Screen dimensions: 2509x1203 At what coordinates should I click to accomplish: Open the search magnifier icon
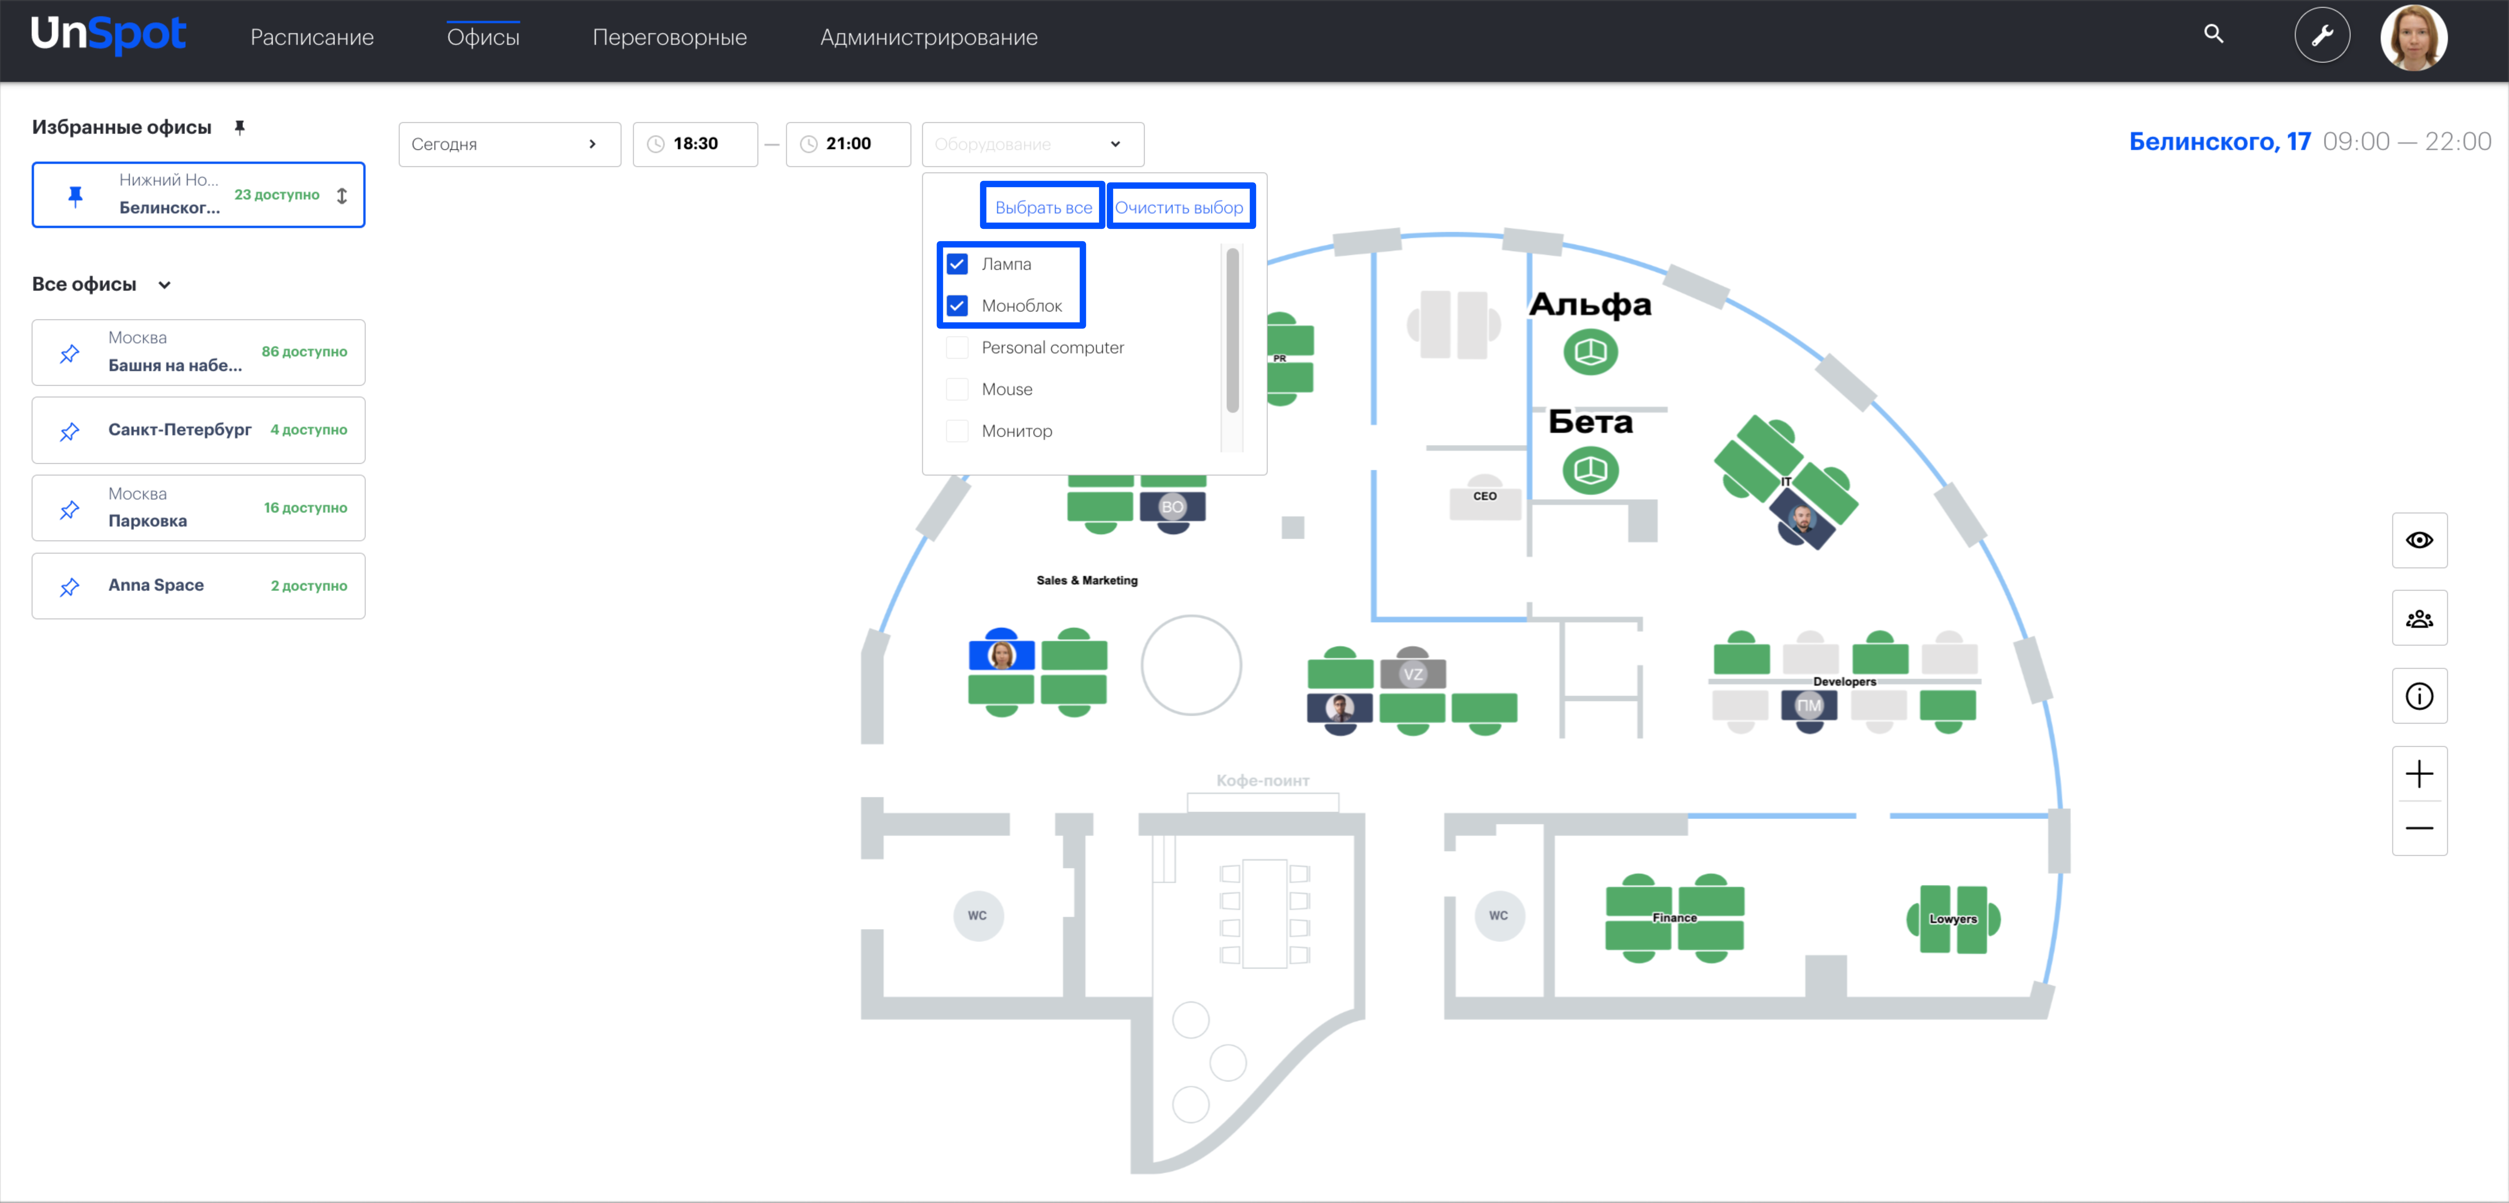[x=2213, y=34]
